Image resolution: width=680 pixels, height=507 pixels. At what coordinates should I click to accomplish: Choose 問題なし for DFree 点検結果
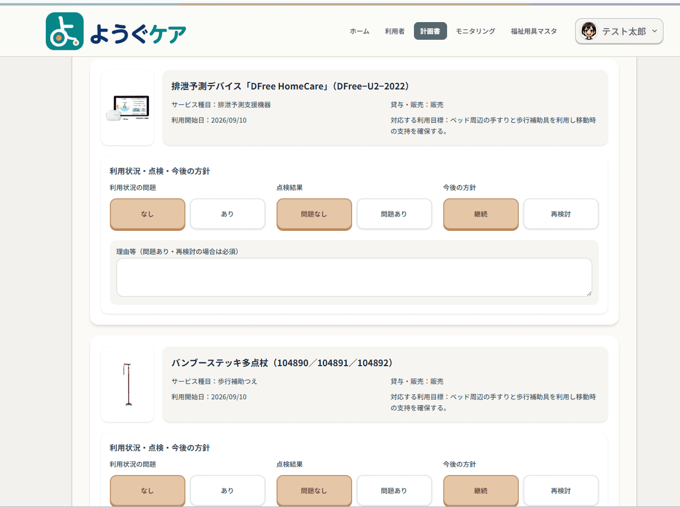pos(314,214)
